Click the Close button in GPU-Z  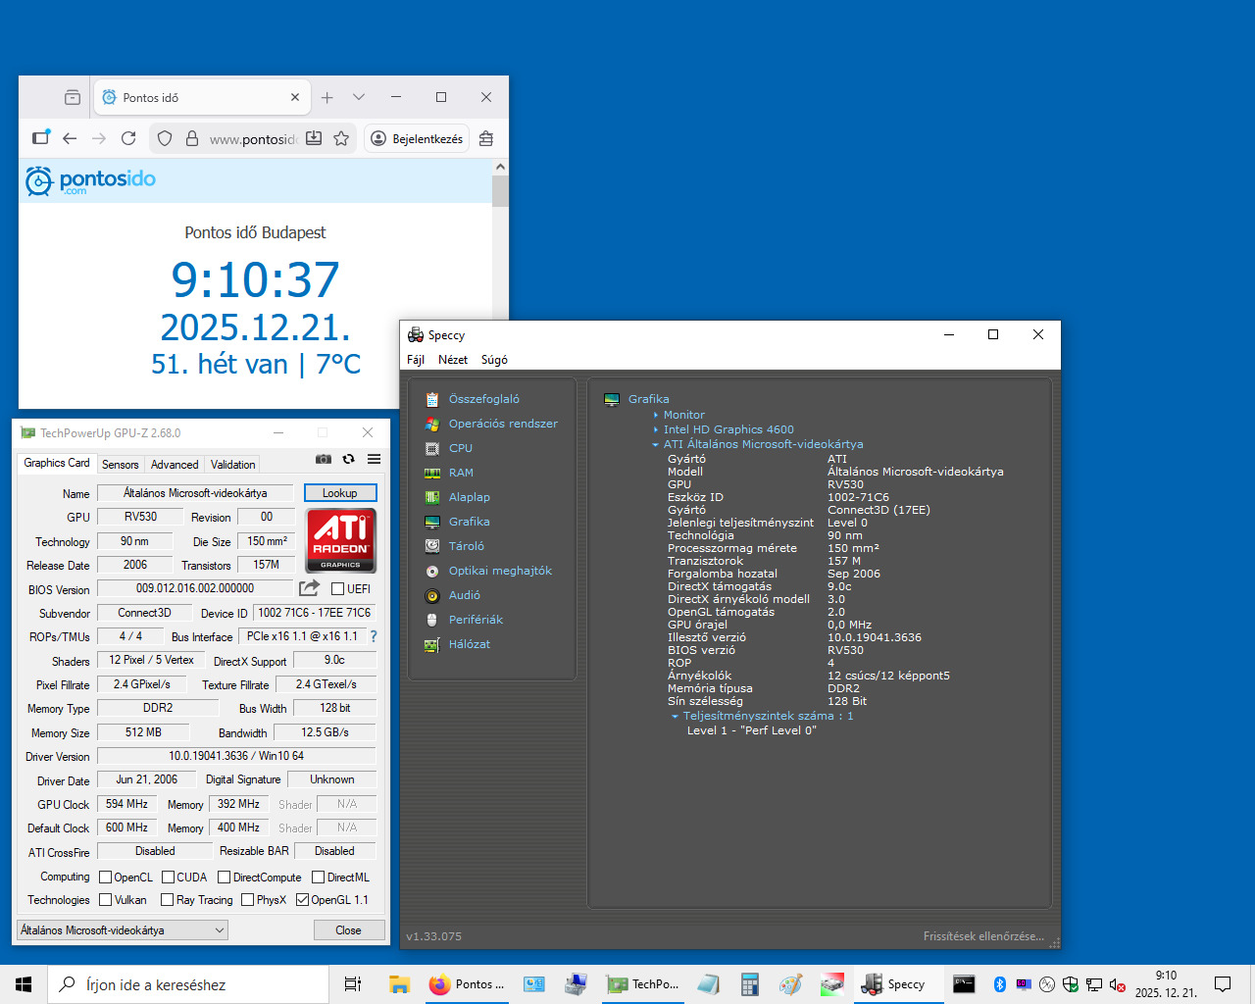coord(348,930)
